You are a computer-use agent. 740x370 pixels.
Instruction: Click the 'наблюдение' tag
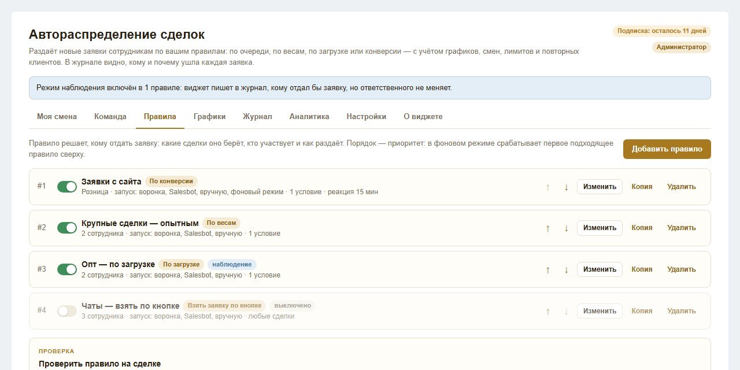click(x=232, y=264)
